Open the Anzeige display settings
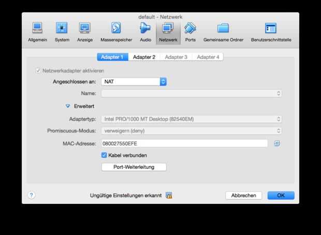The width and height of the screenshot is (321, 235). (x=85, y=32)
